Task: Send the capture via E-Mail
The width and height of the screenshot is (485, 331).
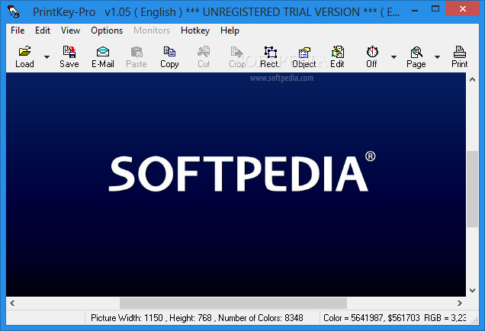Action: 103,57
